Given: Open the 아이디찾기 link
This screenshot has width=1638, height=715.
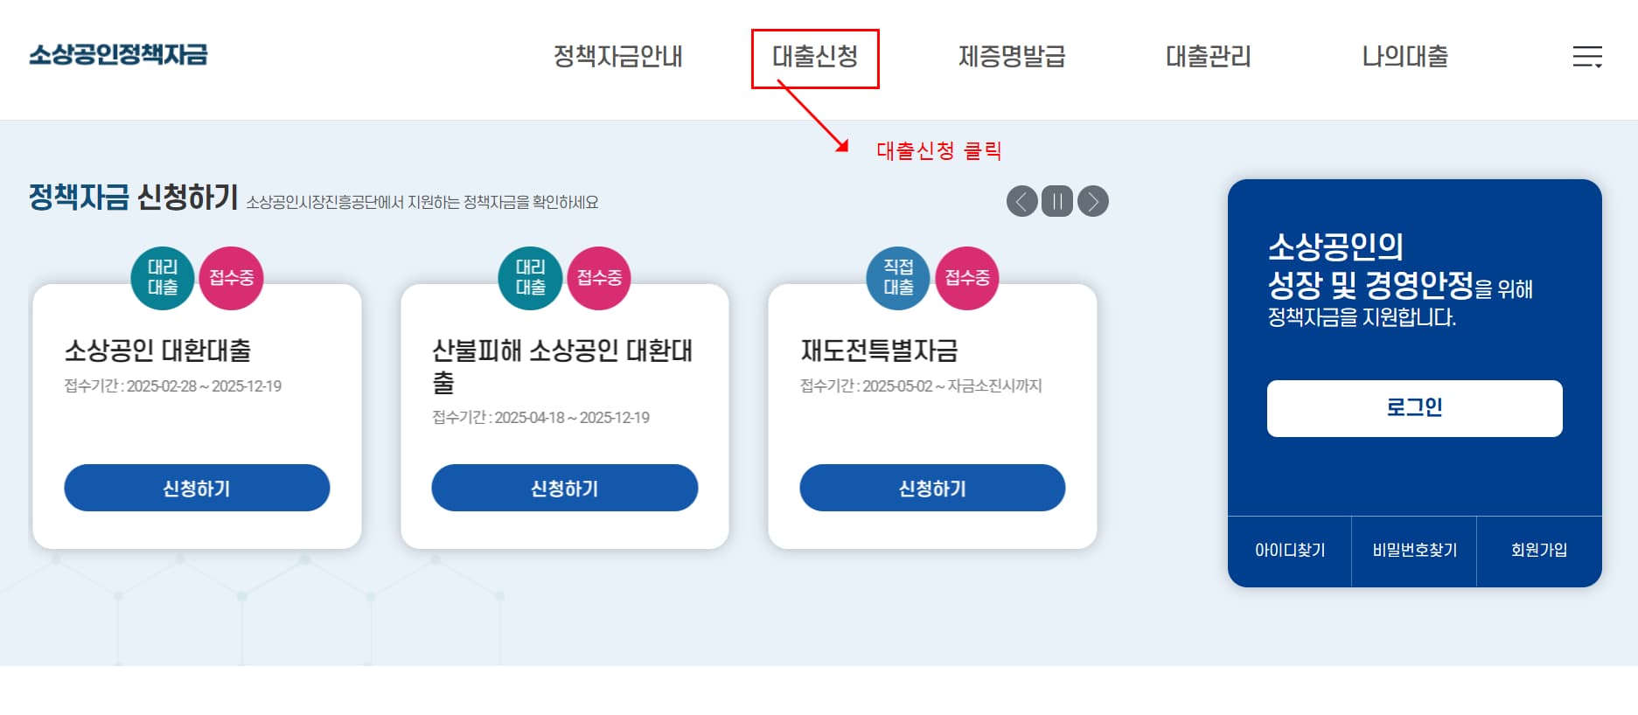Looking at the screenshot, I should tap(1290, 551).
